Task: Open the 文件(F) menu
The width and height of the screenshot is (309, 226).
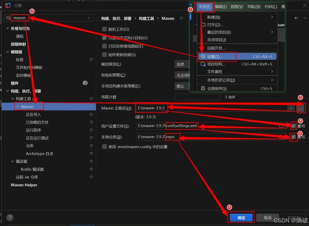Action: pos(204,7)
